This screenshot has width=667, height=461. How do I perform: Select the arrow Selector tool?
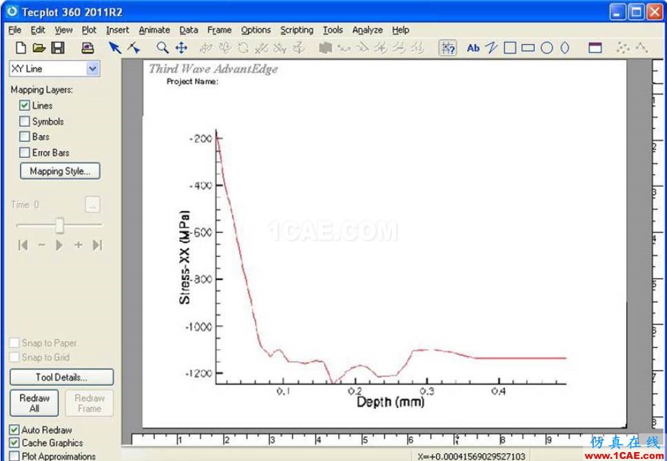tap(115, 48)
